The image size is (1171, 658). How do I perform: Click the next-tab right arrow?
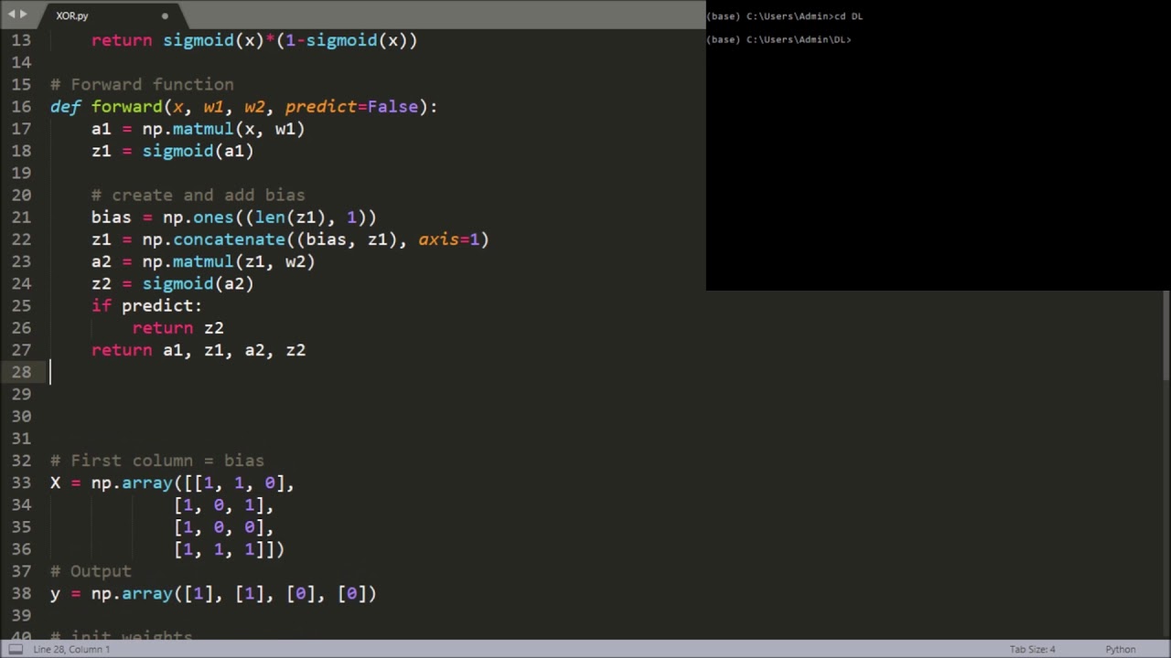pyautogui.click(x=24, y=15)
